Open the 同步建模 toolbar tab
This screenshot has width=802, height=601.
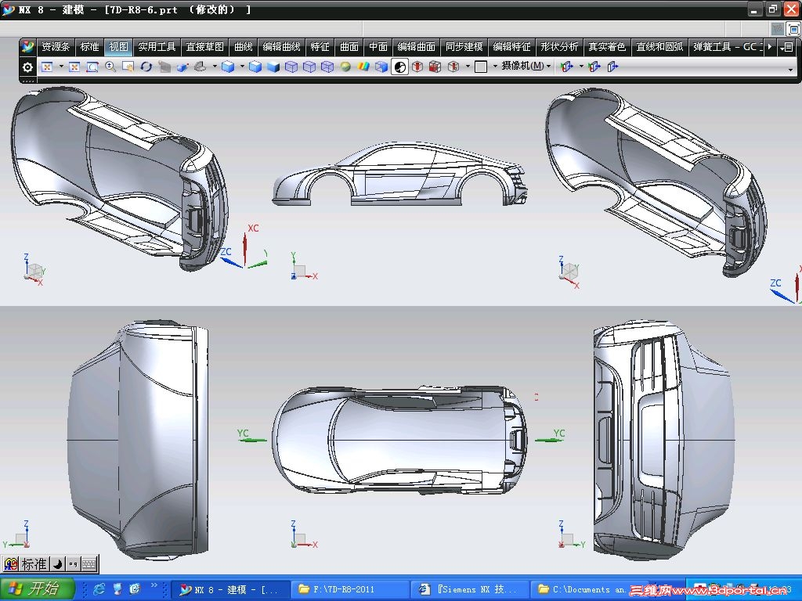[x=464, y=47]
